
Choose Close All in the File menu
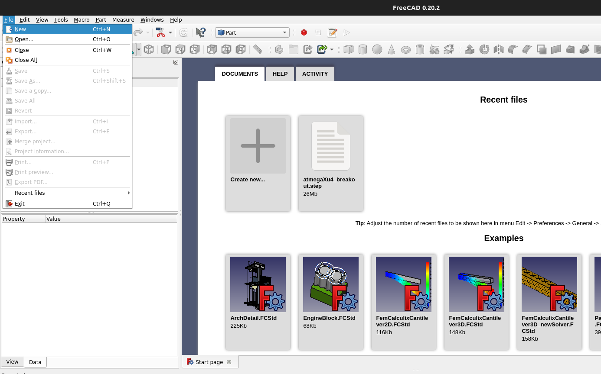click(67, 60)
